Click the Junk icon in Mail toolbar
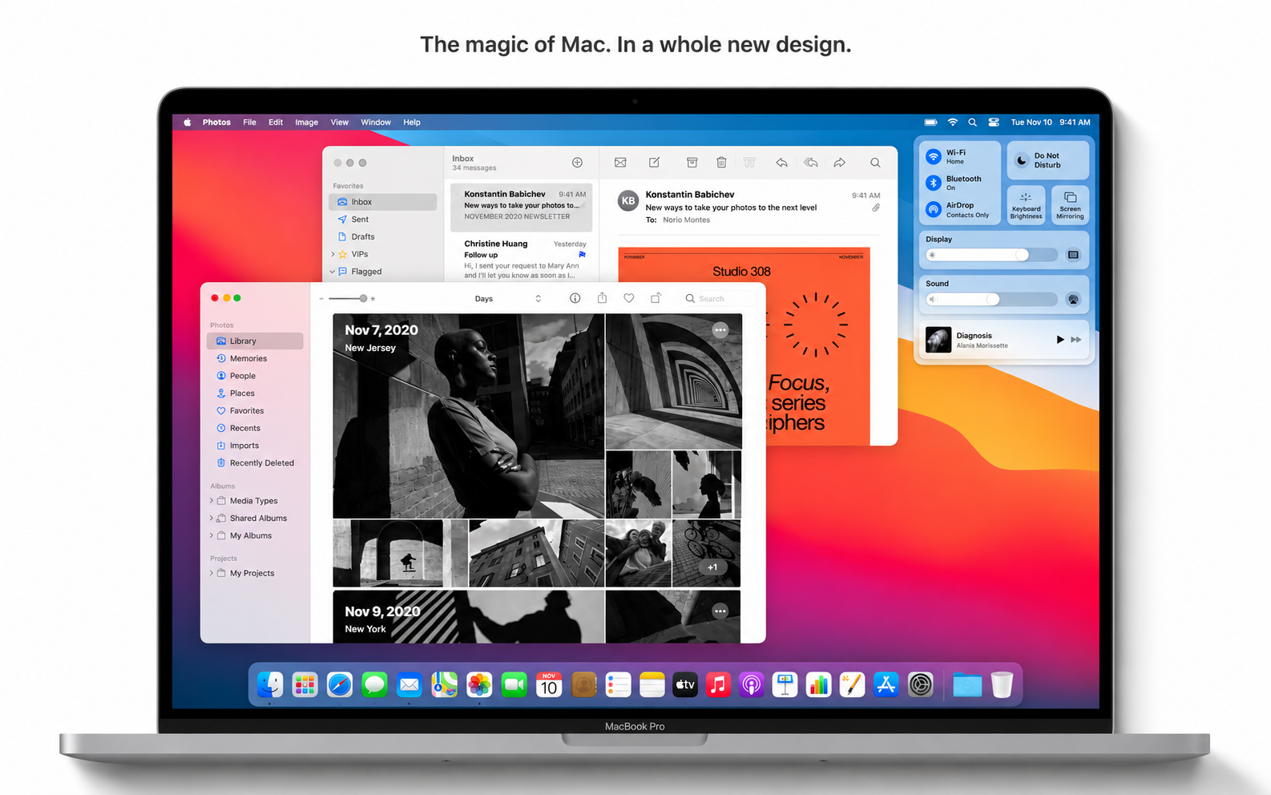Viewport: 1271px width, 795px height. tap(749, 163)
